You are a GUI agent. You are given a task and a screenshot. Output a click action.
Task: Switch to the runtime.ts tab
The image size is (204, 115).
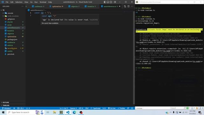(38, 6)
